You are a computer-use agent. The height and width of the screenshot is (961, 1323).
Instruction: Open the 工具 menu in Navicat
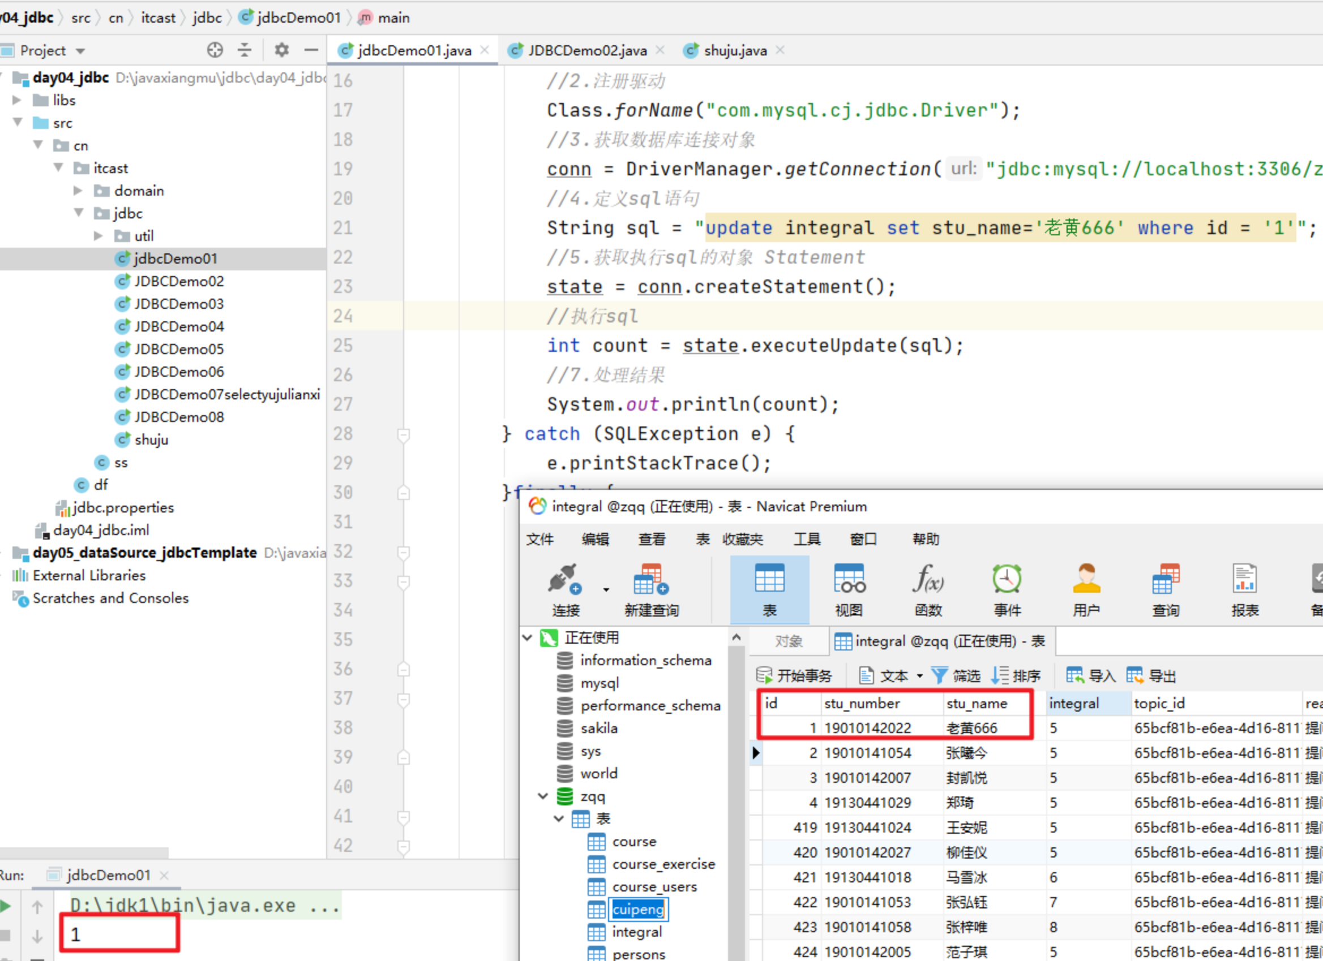click(807, 539)
